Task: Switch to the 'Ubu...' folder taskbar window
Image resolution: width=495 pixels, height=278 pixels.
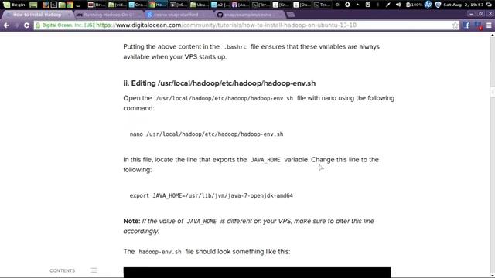Action: pyautogui.click(x=199, y=5)
